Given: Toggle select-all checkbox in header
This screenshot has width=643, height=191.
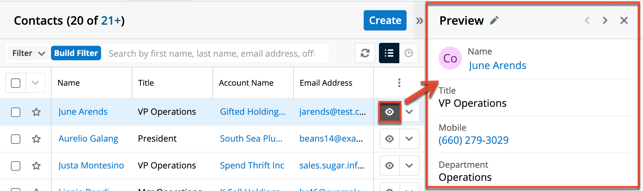Looking at the screenshot, I should point(16,83).
